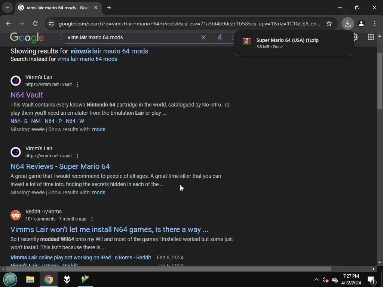Open the N64 - S sitelink
This screenshot has height=287, width=383.
(19, 121)
